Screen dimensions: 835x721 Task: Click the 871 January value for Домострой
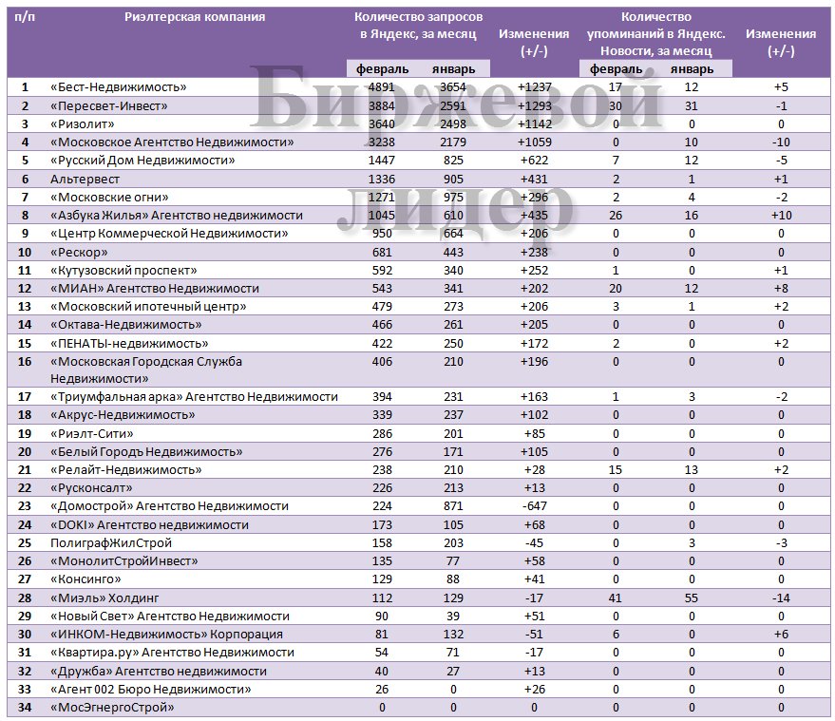tap(453, 506)
